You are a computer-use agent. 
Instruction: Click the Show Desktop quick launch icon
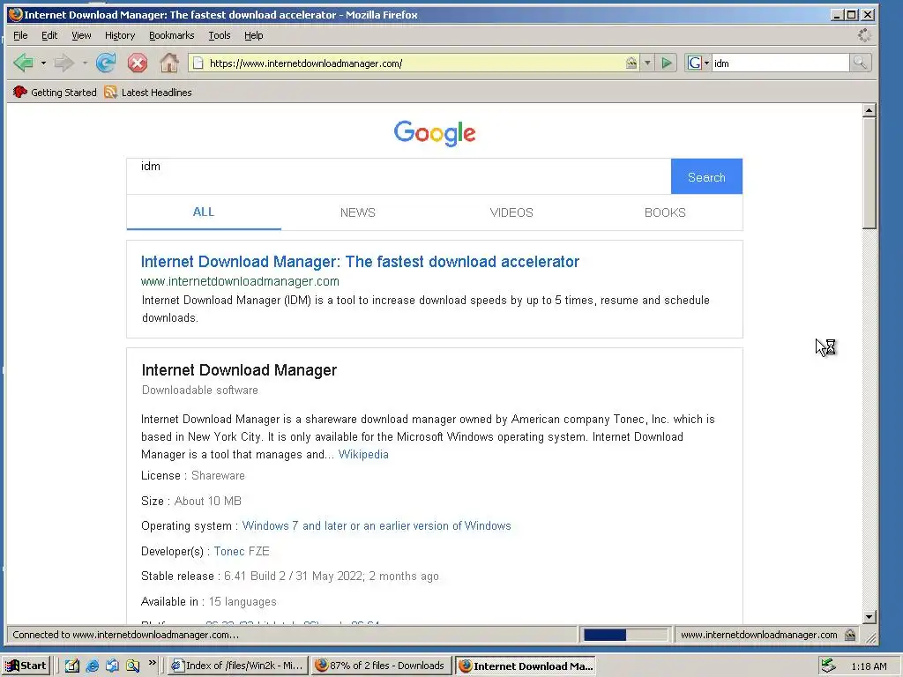(72, 666)
